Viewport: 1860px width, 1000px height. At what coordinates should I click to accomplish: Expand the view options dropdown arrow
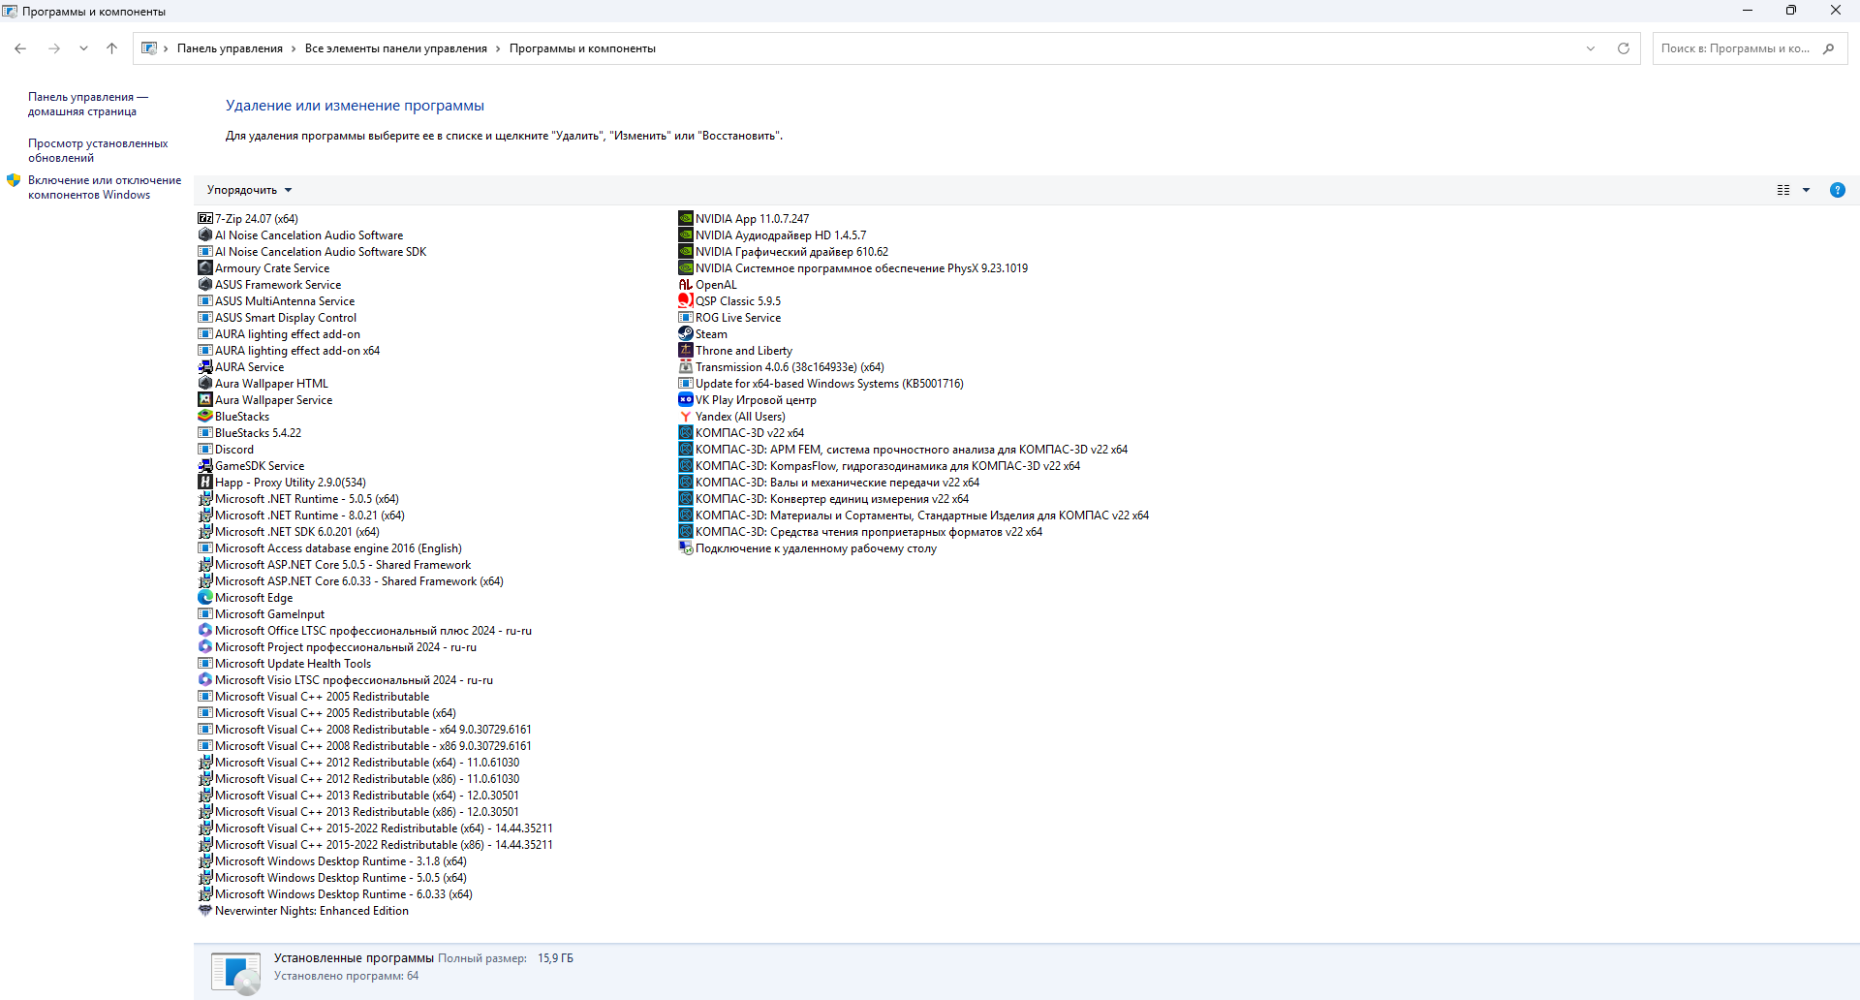[1806, 190]
